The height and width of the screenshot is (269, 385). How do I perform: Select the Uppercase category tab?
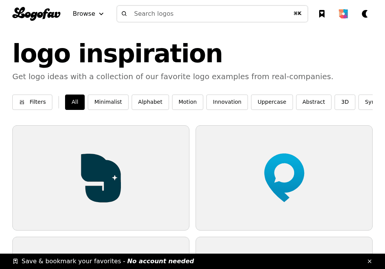coord(272,102)
